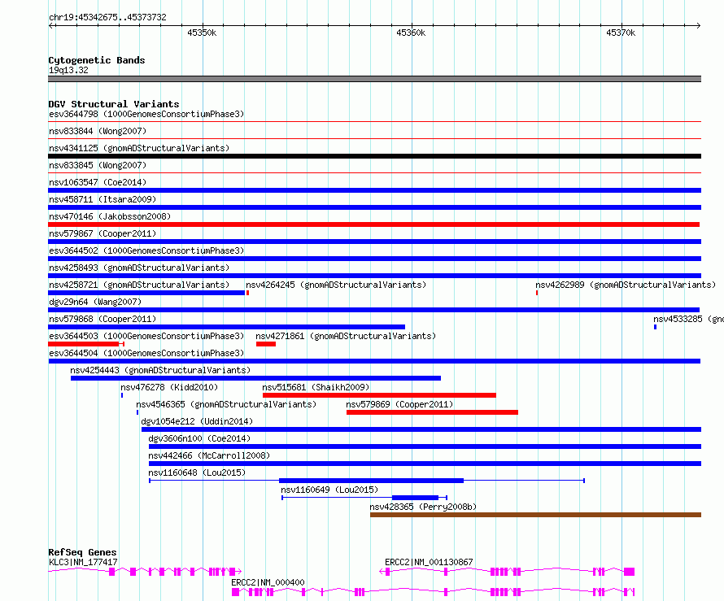724x601 pixels.
Task: Click the ruler's right scroll arrow
Action: point(698,26)
